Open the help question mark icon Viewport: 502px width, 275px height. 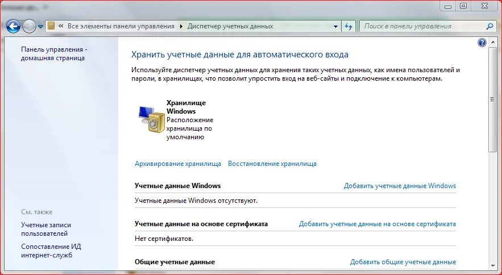click(482, 43)
